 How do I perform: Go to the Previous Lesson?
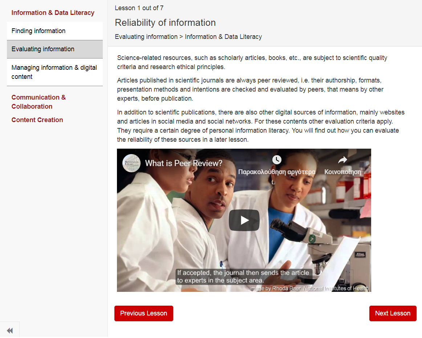point(143,313)
